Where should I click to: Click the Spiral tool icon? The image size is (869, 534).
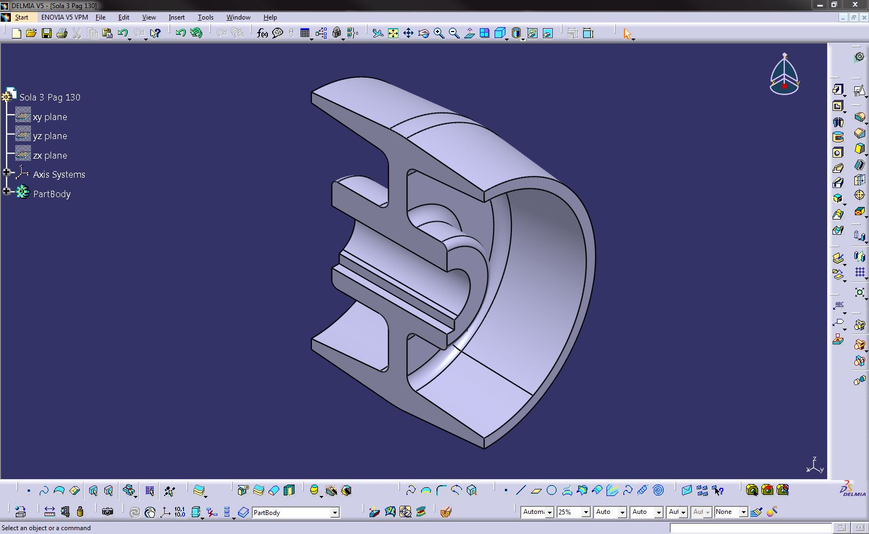[x=658, y=491]
